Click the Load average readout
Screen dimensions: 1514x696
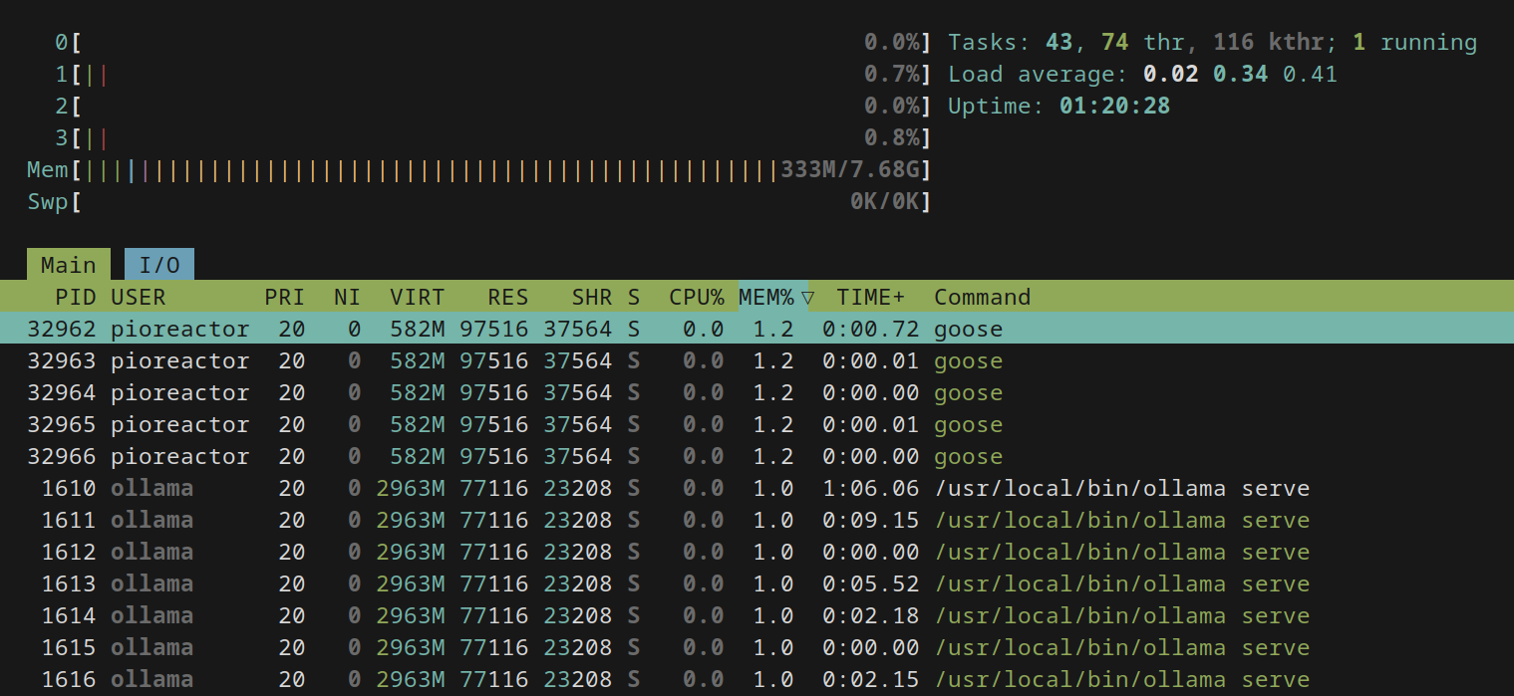pyautogui.click(x=1141, y=75)
